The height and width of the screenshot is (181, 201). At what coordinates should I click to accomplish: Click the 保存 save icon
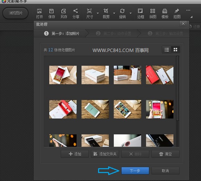click(52, 14)
